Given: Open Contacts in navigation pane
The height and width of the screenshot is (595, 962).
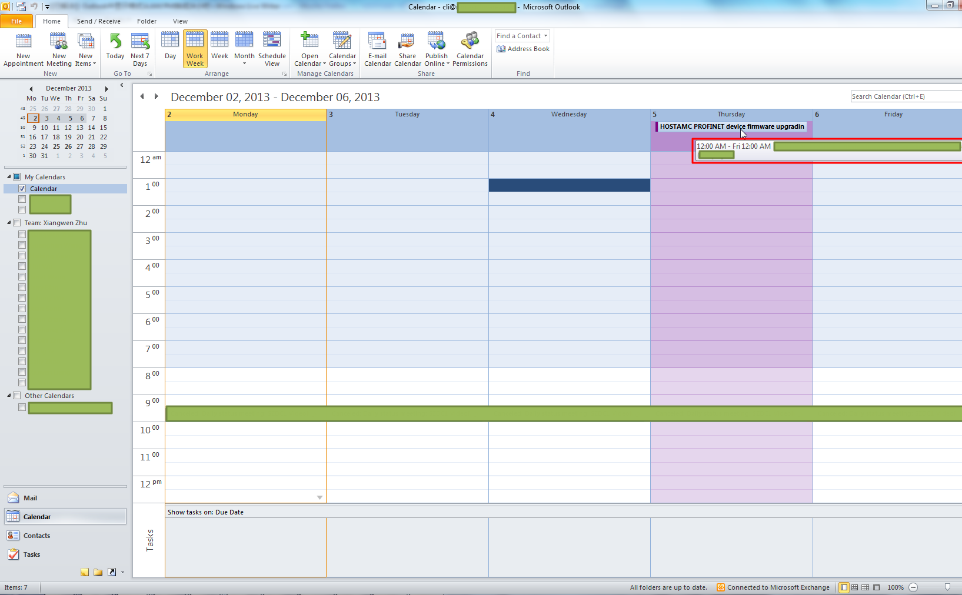Looking at the screenshot, I should (65, 536).
